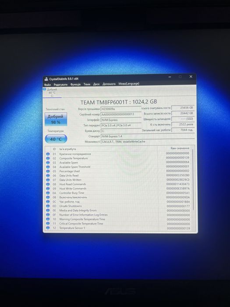Click the status icon for Data Units Read
Image resolution: width=230 pixels, height=307 pixels.
coord(48,175)
